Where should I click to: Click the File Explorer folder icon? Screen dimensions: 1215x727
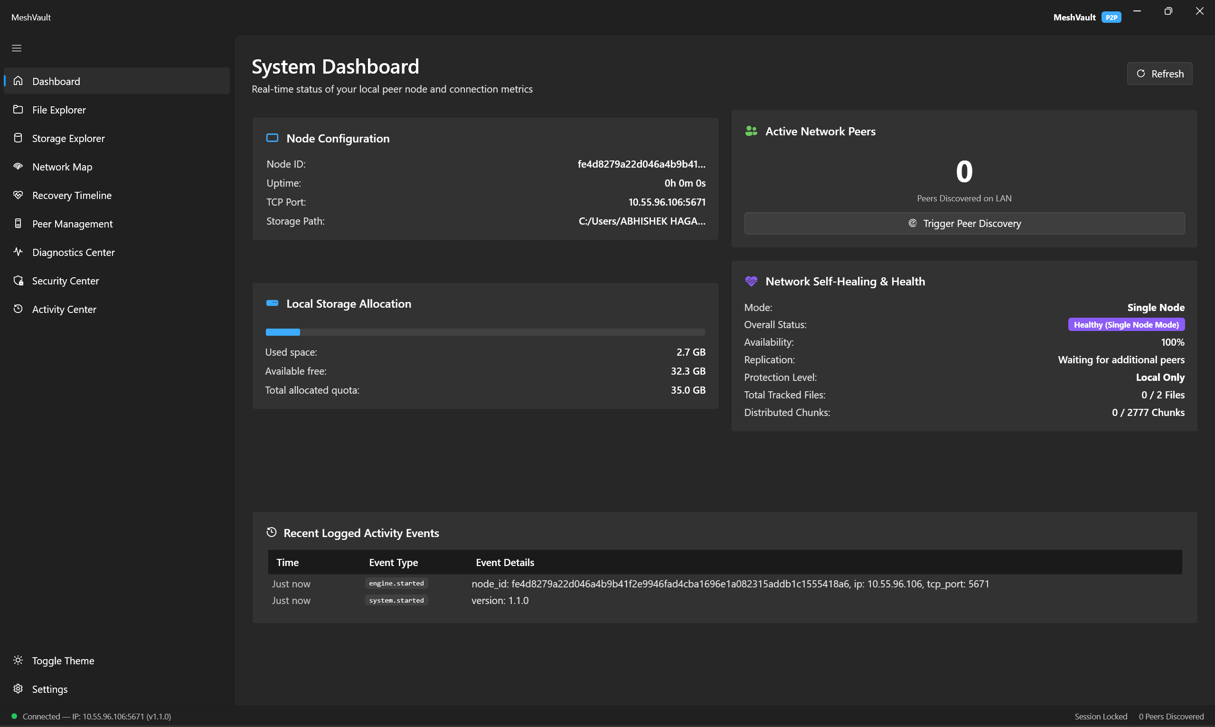[x=18, y=109]
